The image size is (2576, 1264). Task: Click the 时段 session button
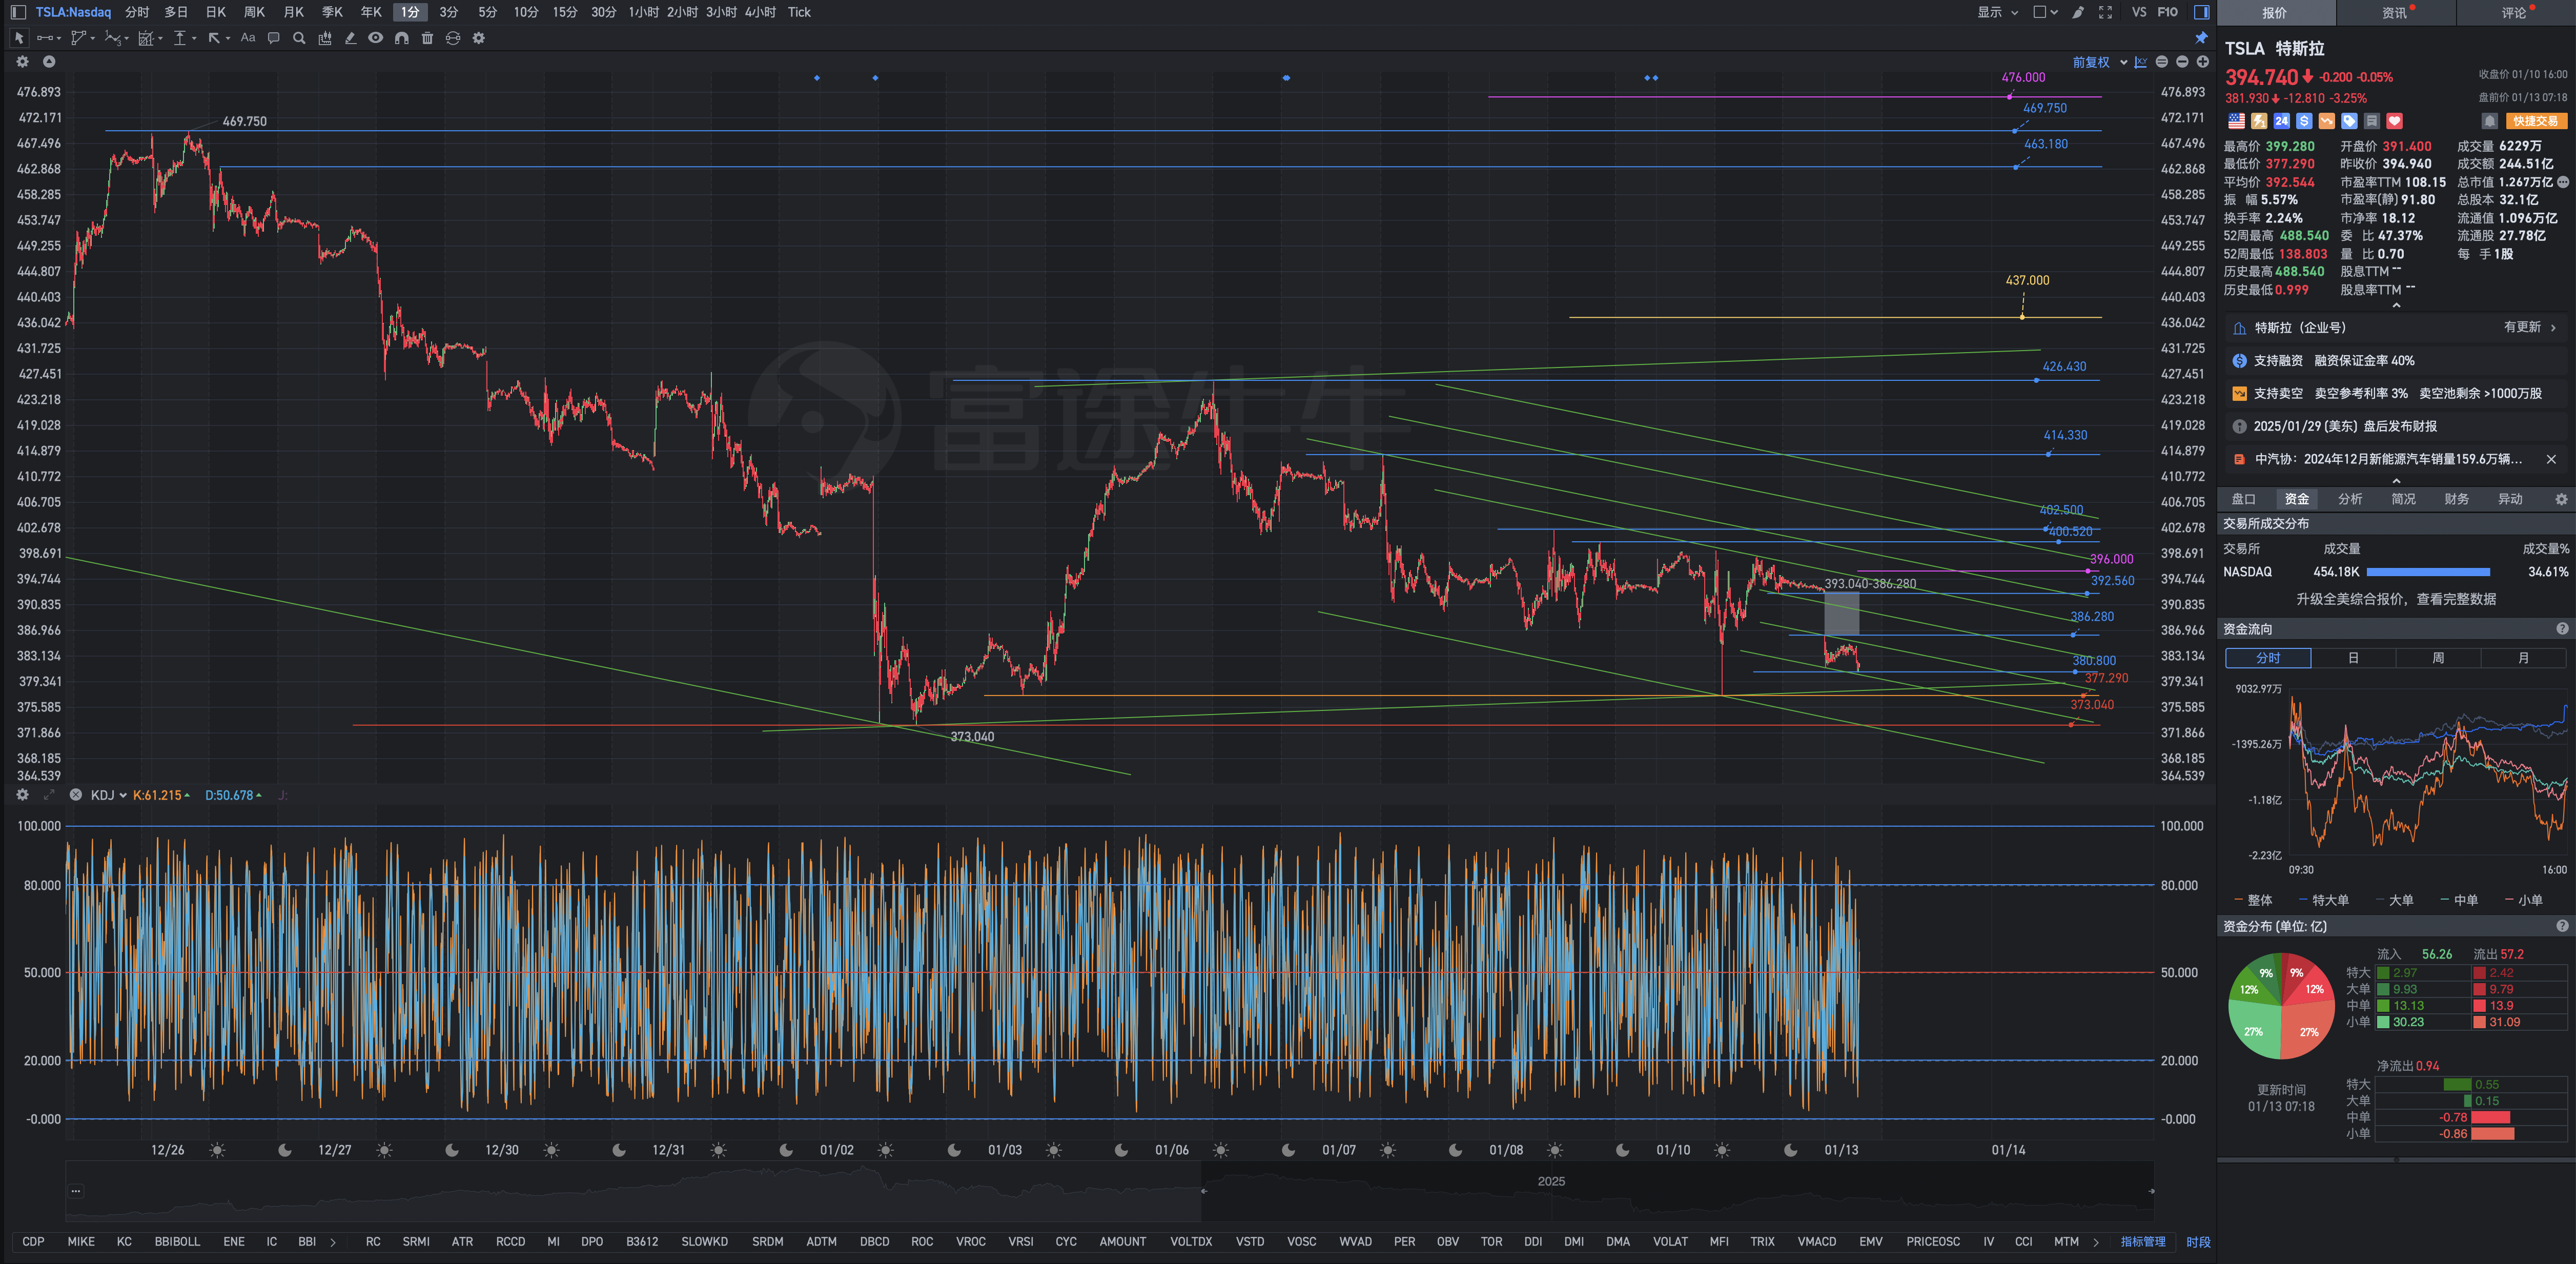click(2198, 1241)
